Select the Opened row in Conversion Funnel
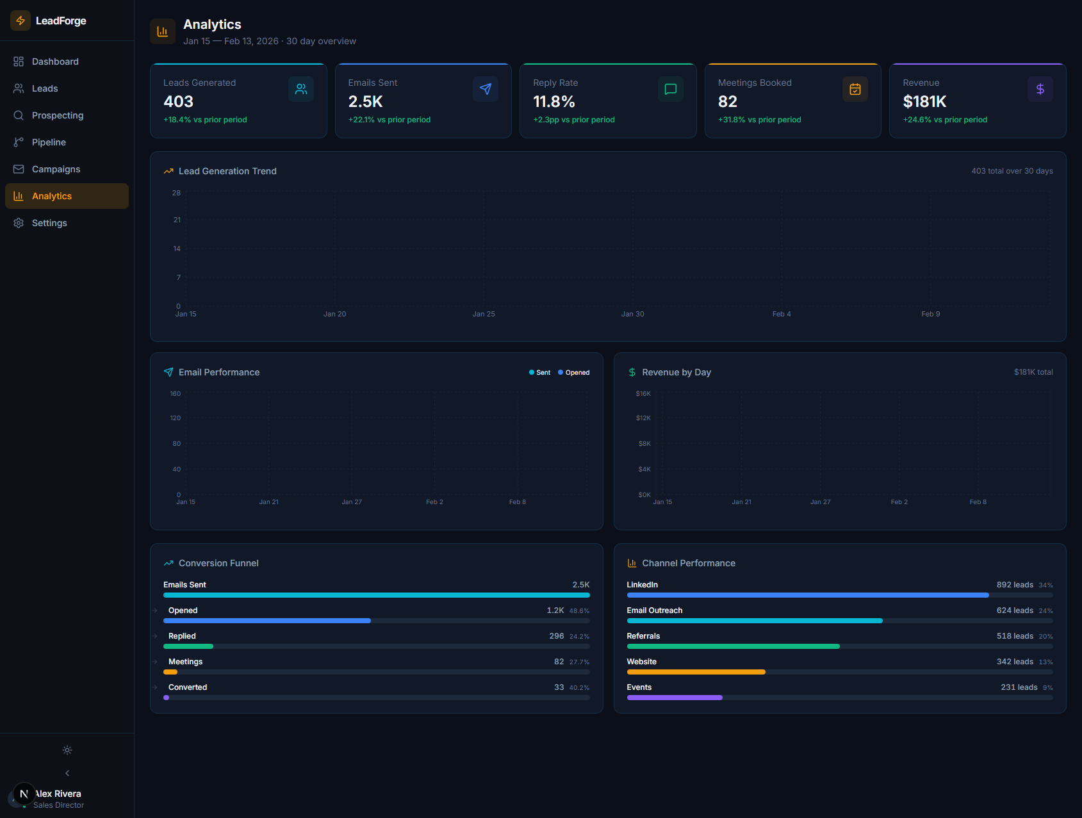This screenshot has height=818, width=1082. click(x=376, y=615)
